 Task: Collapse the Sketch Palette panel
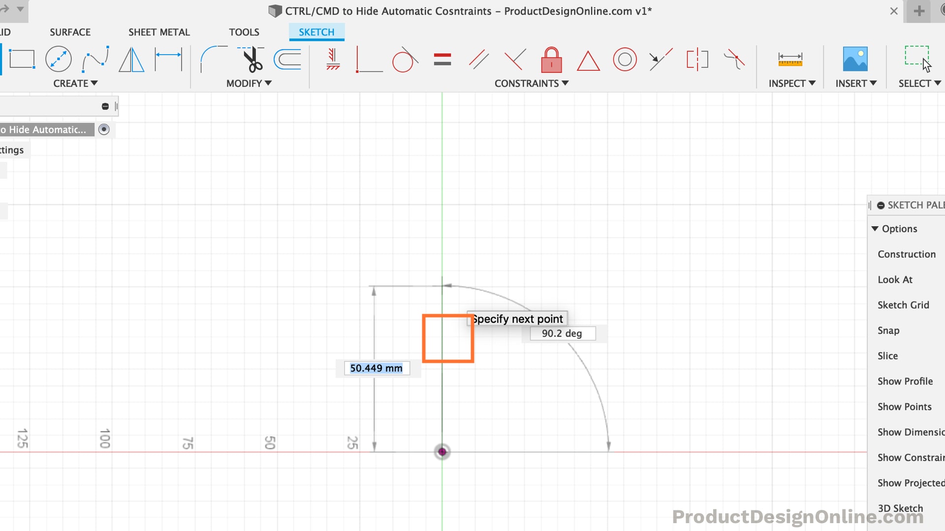click(881, 206)
